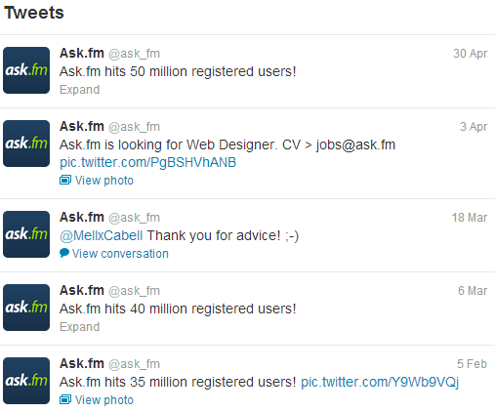Click photo icon under Web Designer tweet
The width and height of the screenshot is (495, 412).
click(65, 180)
